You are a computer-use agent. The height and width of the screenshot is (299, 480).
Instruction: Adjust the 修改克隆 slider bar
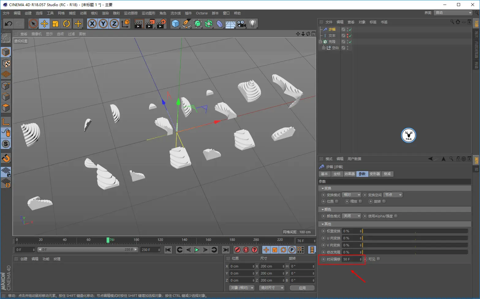pyautogui.click(x=415, y=252)
